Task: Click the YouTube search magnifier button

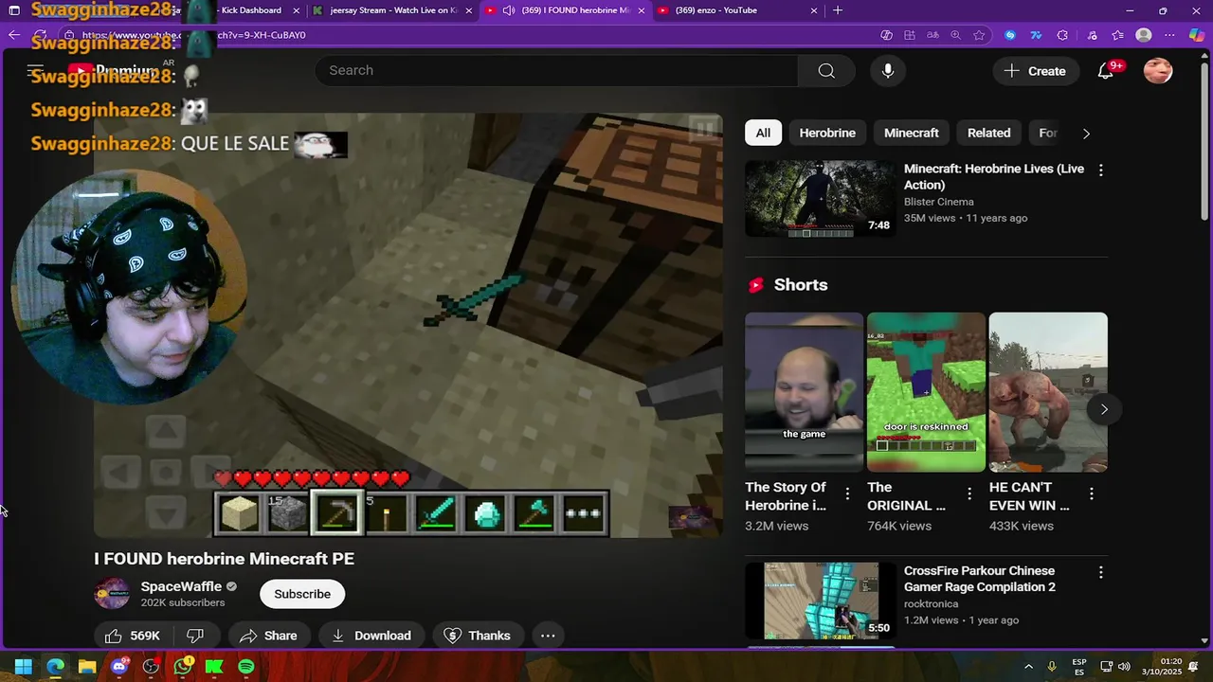Action: [826, 71]
